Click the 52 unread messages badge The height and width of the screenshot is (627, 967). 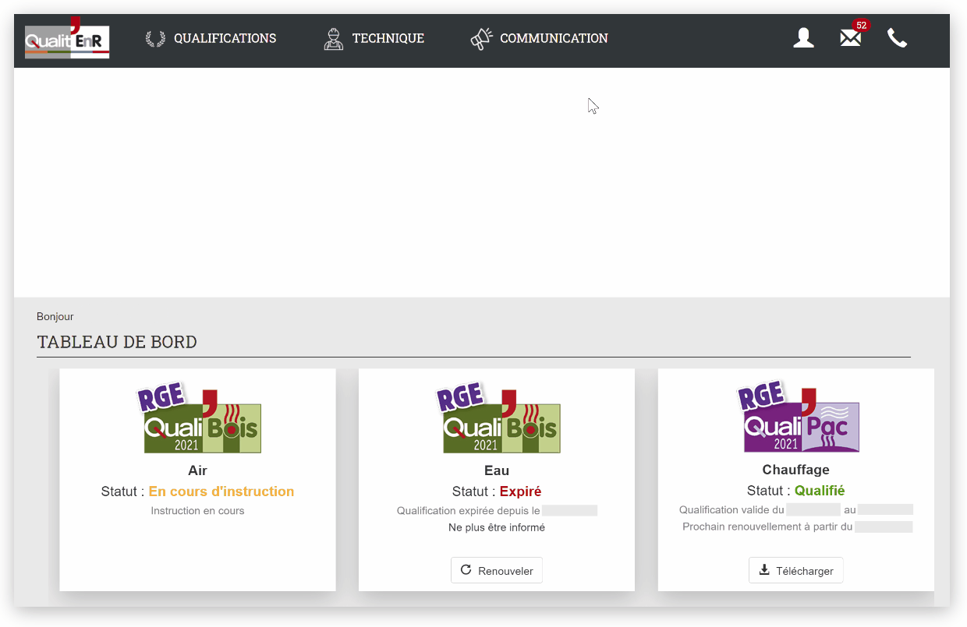[861, 26]
